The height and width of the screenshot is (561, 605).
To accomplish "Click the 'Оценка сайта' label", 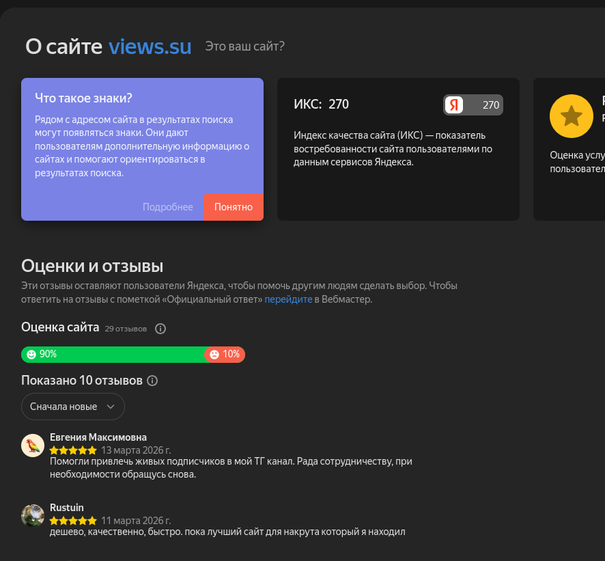I will [60, 327].
